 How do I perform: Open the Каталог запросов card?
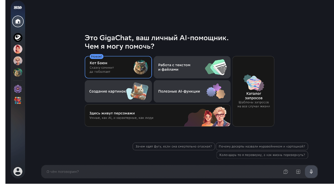point(253,91)
